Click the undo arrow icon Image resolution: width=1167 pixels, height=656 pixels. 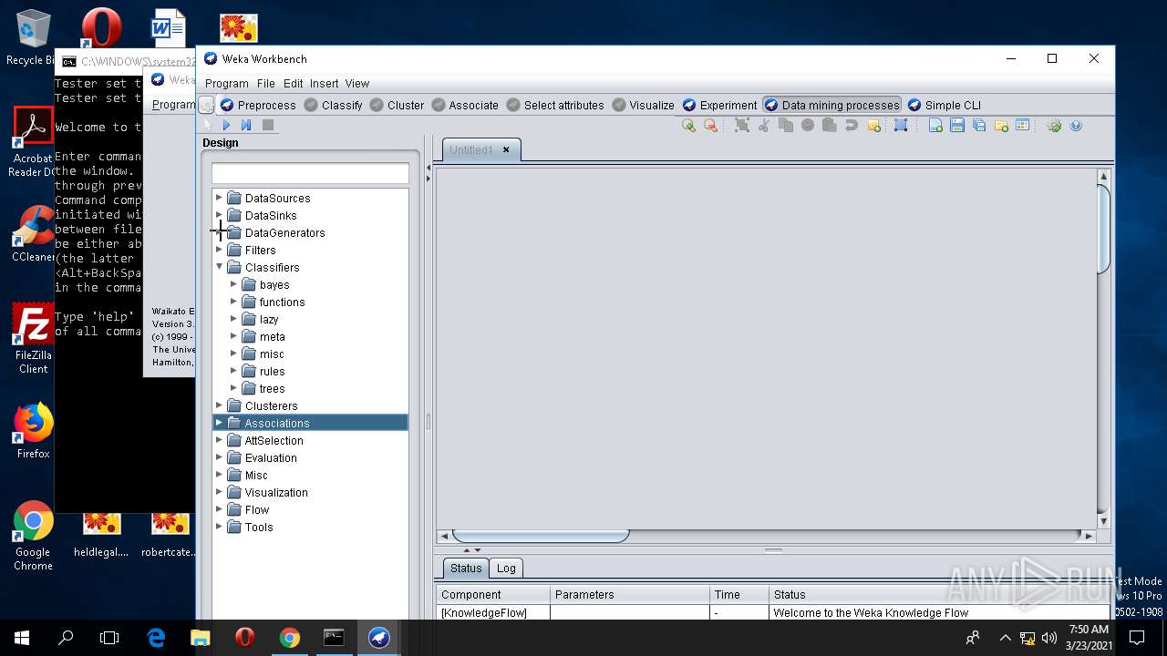pos(851,126)
